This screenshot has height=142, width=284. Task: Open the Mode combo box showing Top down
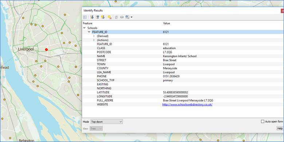point(107,122)
